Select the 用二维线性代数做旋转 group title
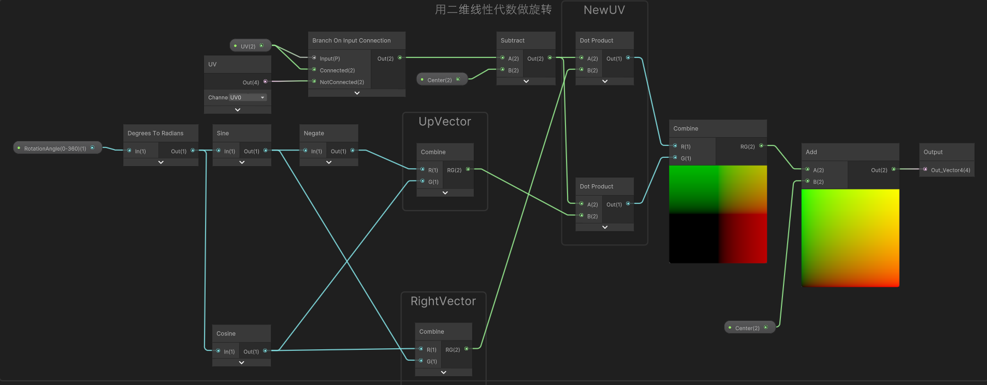987x385 pixels. (494, 9)
